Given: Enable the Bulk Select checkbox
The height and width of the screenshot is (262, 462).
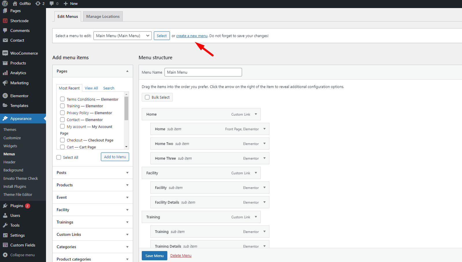Looking at the screenshot, I should 147,97.
